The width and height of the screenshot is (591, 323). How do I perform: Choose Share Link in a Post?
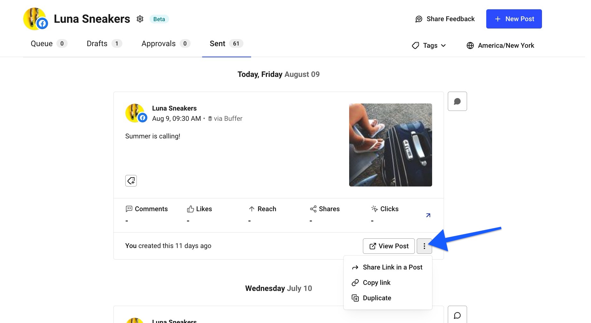point(388,267)
